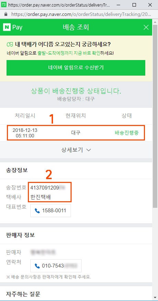The height and width of the screenshot is (301, 158).
Task: Click phone icon beside 1588-0011
Action: coord(37,211)
